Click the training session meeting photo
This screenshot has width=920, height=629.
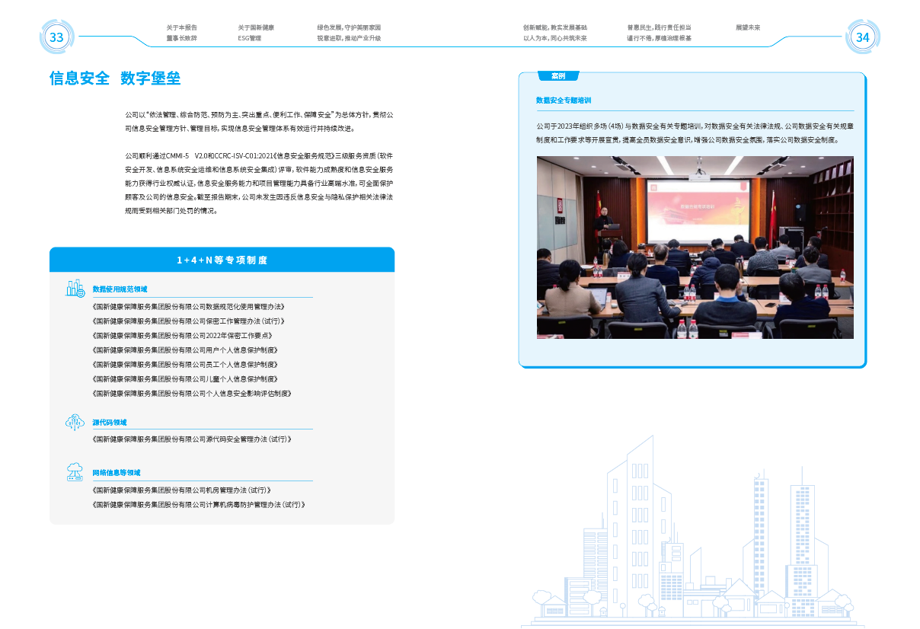click(x=695, y=247)
